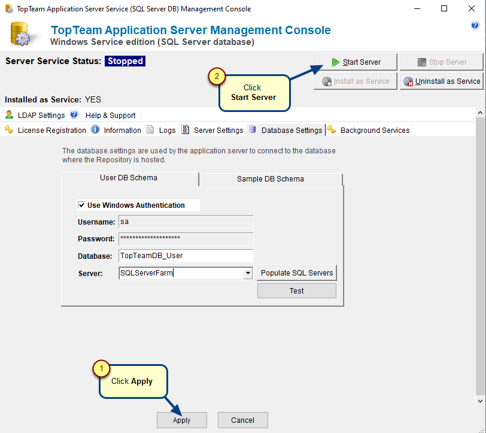
Task: Click the Information tab info icon
Action: [95, 129]
